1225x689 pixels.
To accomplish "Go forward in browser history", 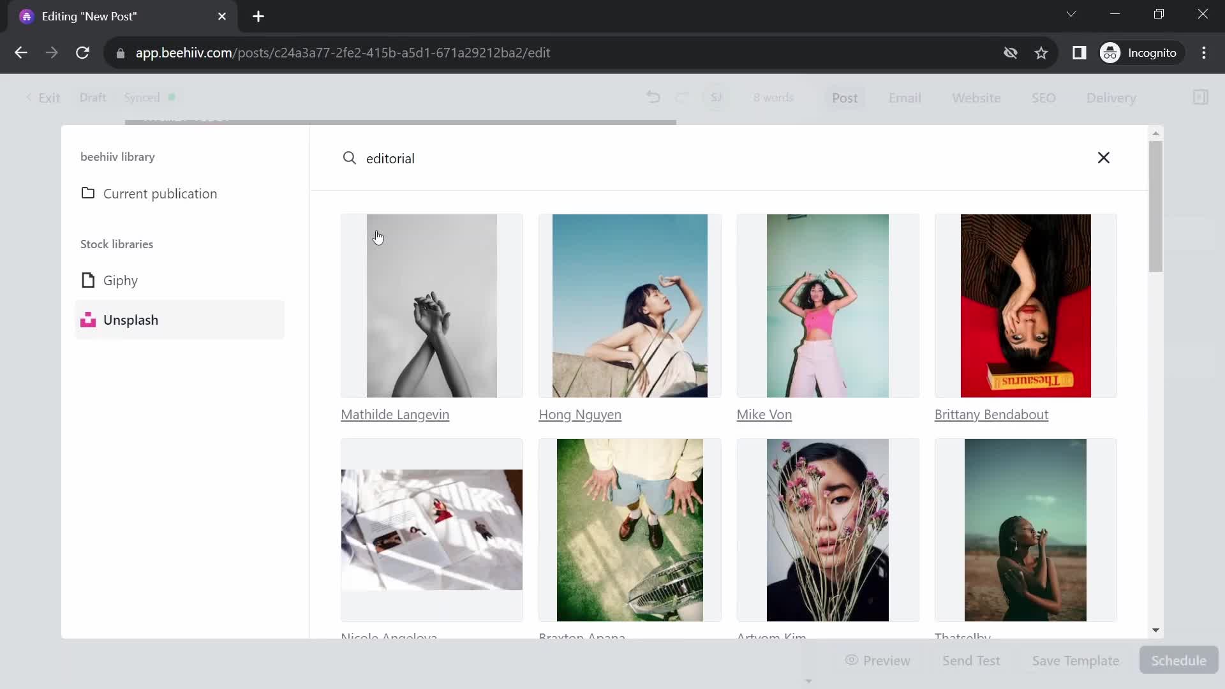I will point(52,53).
